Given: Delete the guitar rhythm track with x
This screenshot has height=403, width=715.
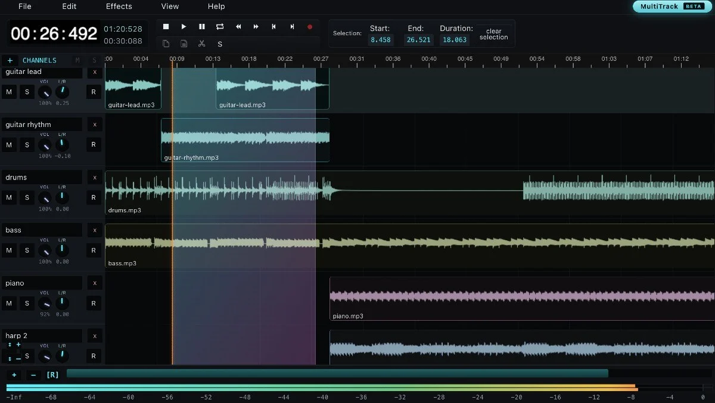Looking at the screenshot, I should pos(94,125).
